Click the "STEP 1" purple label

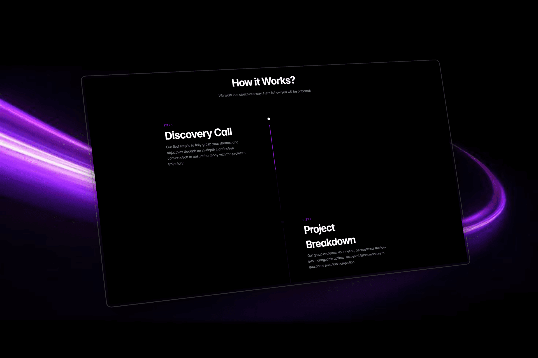pyautogui.click(x=168, y=125)
